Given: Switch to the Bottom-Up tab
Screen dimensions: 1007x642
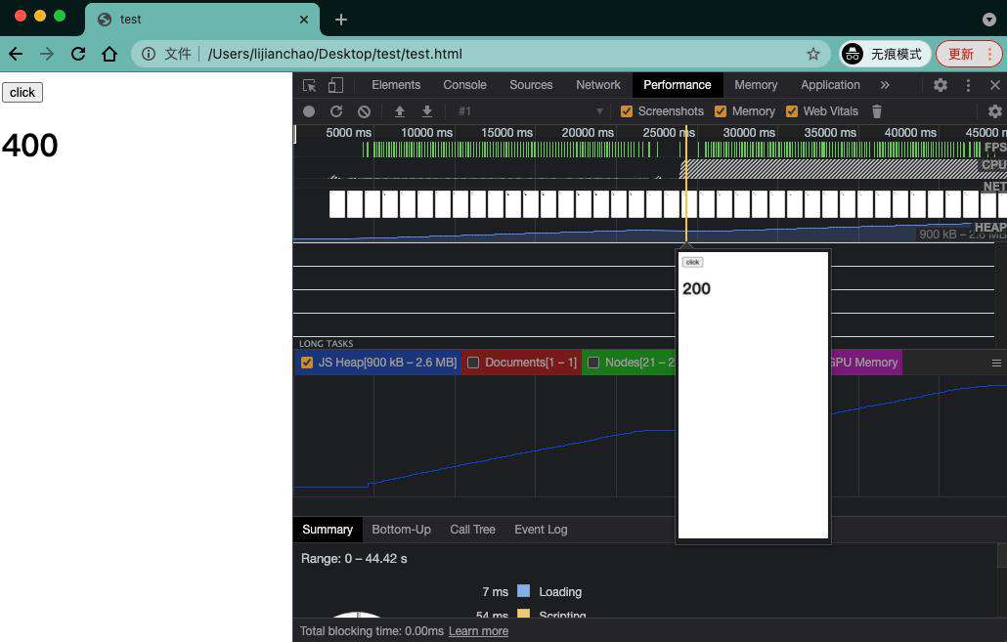Looking at the screenshot, I should pos(402,530).
